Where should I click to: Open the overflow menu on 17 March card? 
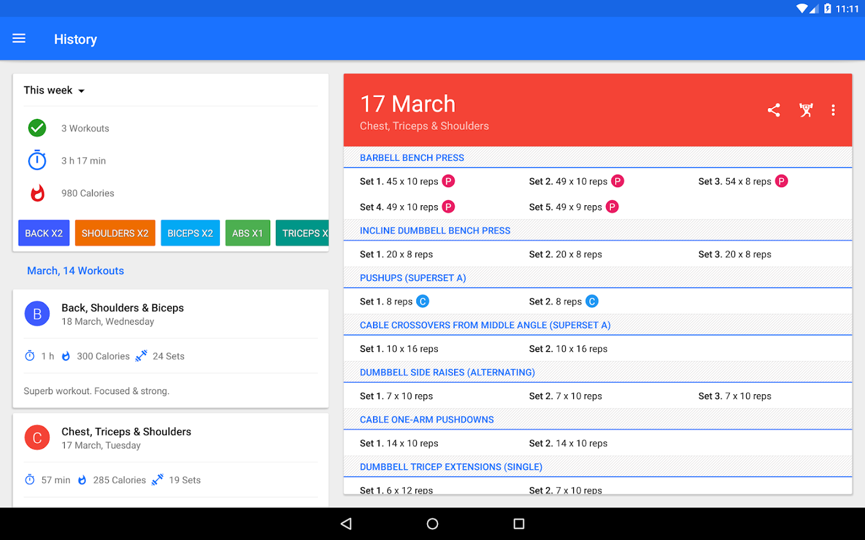coord(833,110)
